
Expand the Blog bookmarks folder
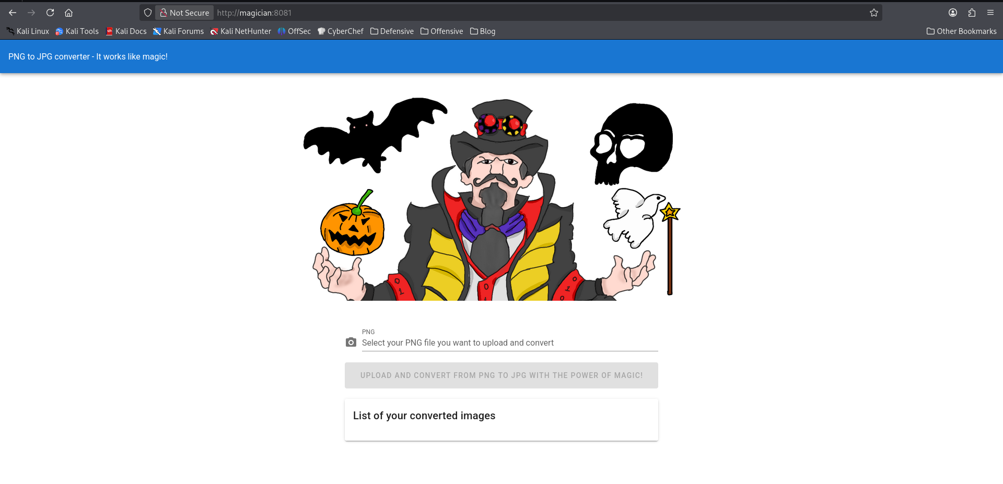pos(483,31)
